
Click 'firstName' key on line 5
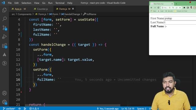coord(42,24)
